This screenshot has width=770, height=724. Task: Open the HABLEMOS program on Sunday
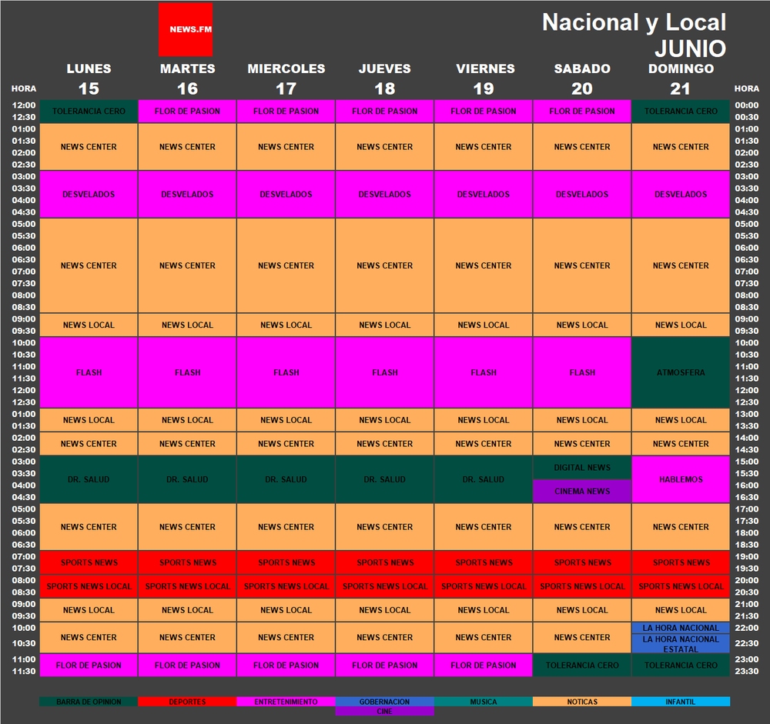[x=680, y=479]
